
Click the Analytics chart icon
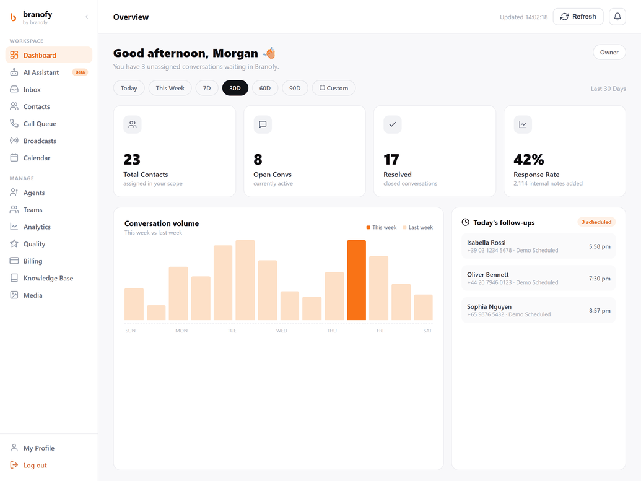click(x=14, y=227)
